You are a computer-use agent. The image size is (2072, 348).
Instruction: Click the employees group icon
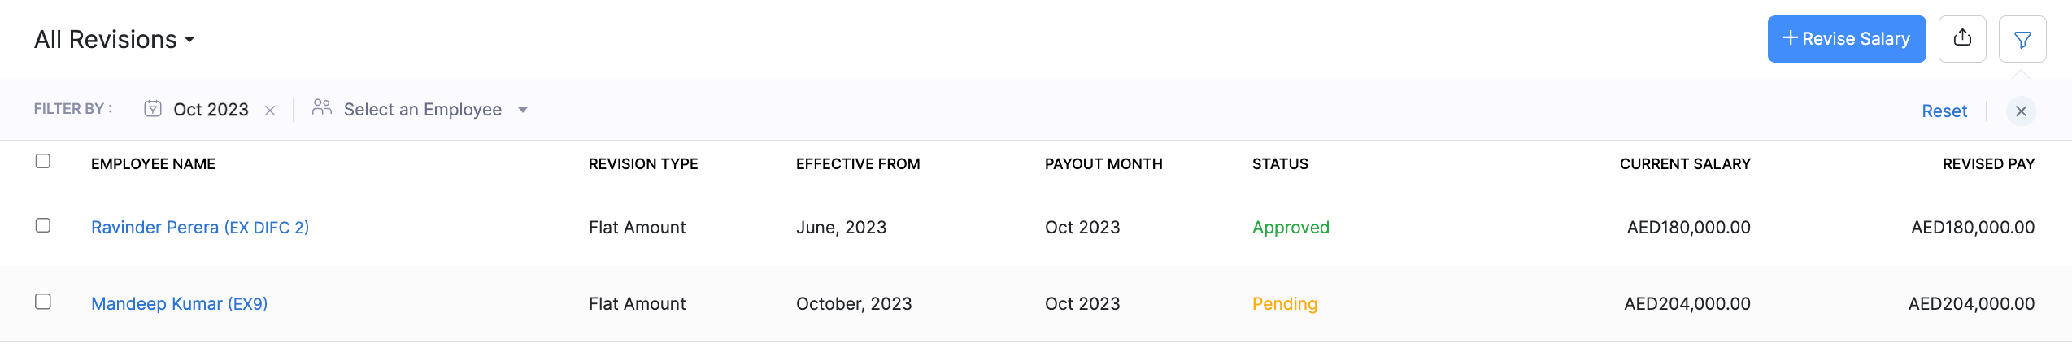[x=322, y=108]
